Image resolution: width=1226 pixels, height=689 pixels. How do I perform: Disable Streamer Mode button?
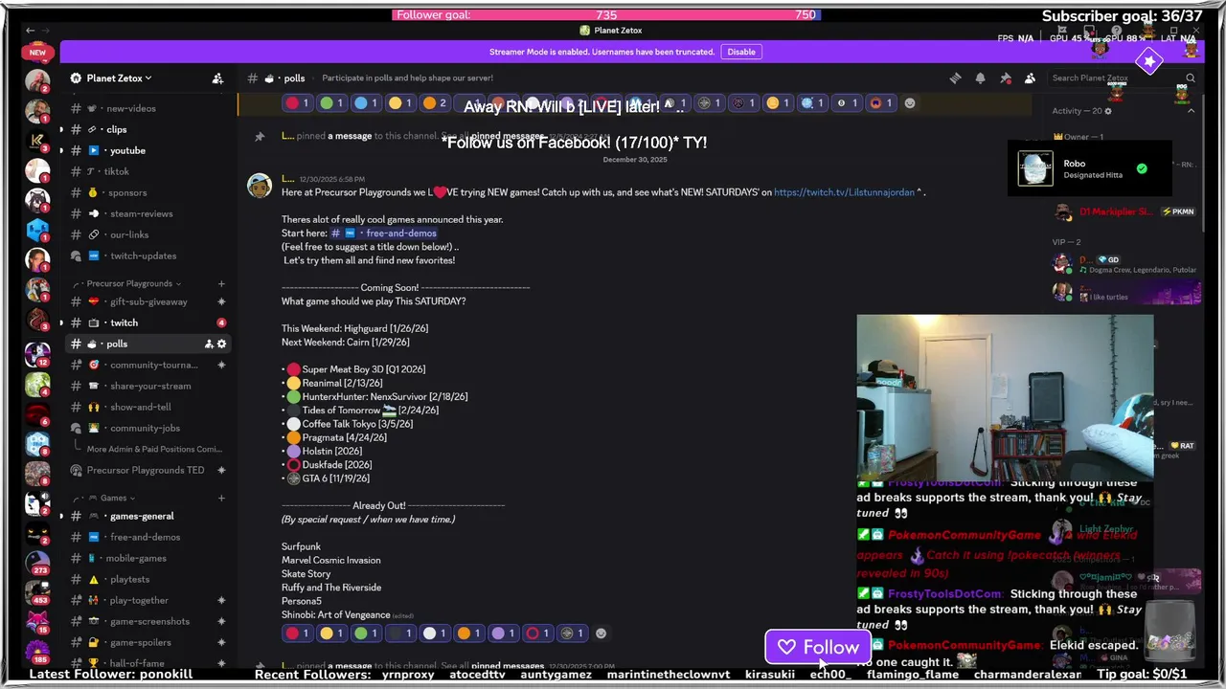(741, 52)
